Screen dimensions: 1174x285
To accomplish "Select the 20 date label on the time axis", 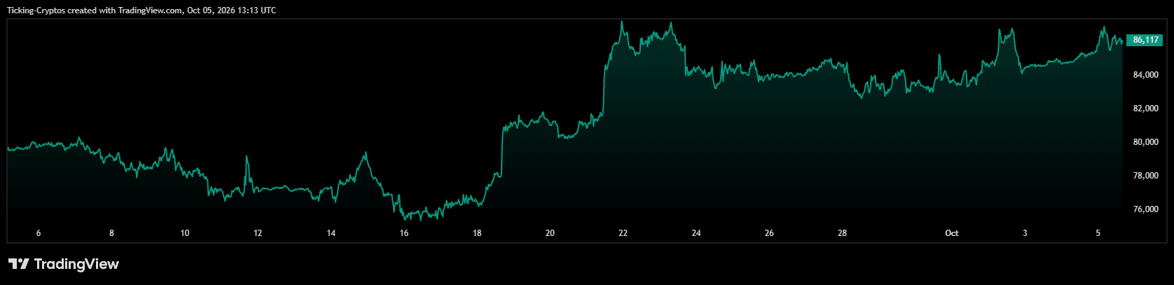I will point(550,233).
